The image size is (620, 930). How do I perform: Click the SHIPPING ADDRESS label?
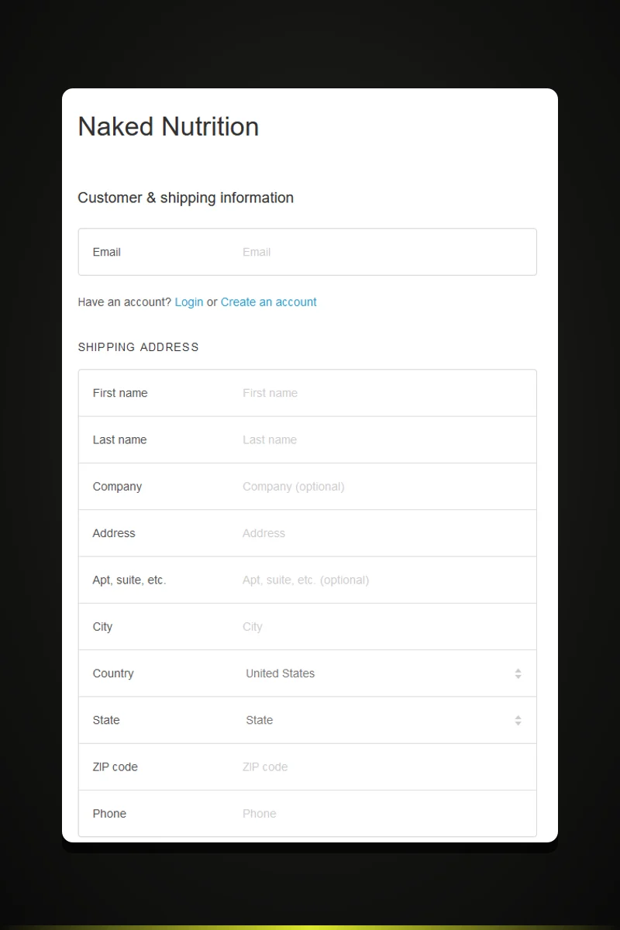pyautogui.click(x=139, y=347)
